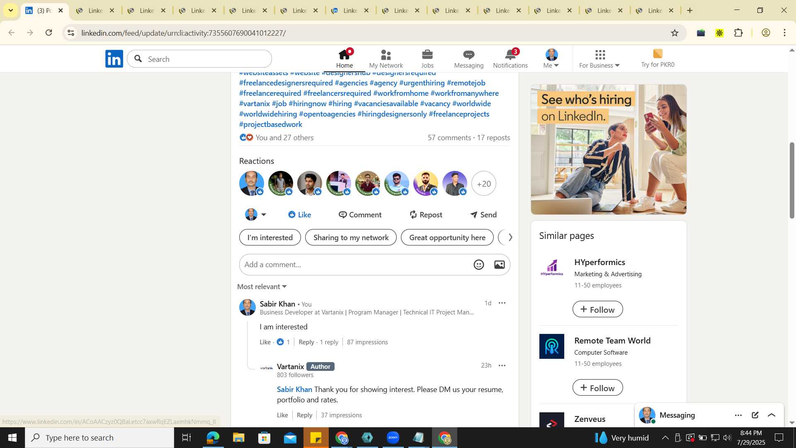This screenshot has width=796, height=448.
Task: Open 17 reposts link
Action: (493, 137)
